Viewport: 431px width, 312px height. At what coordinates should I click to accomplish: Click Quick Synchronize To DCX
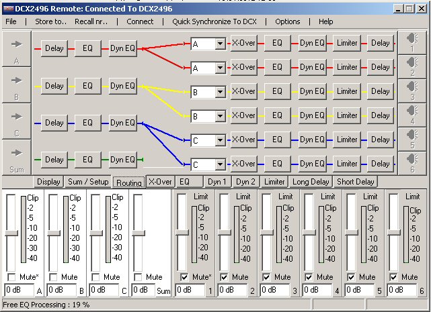tap(214, 21)
